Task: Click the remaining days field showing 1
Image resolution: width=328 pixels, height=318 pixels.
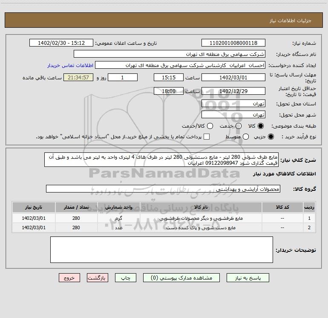Action: [x=123, y=77]
